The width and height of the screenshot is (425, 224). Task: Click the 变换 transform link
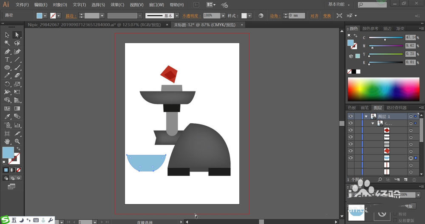click(x=327, y=16)
